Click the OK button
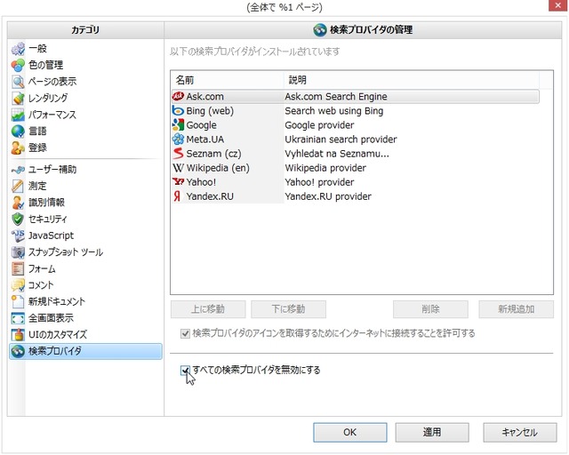Screen dimensions: 569x455 pos(350,432)
